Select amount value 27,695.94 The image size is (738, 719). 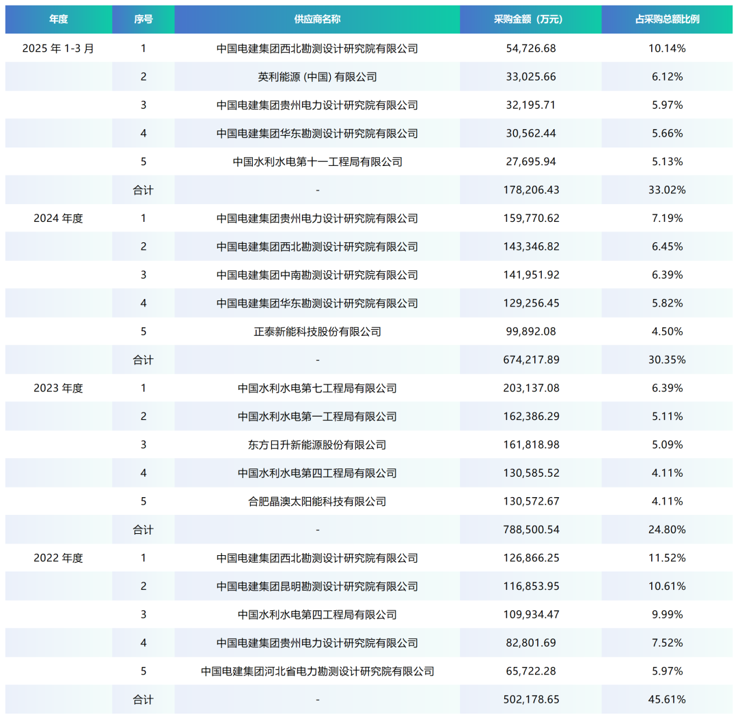pos(531,162)
